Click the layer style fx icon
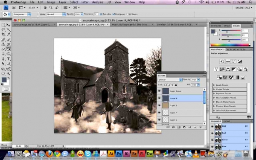256x160 pixels. pyautogui.click(x=174, y=127)
